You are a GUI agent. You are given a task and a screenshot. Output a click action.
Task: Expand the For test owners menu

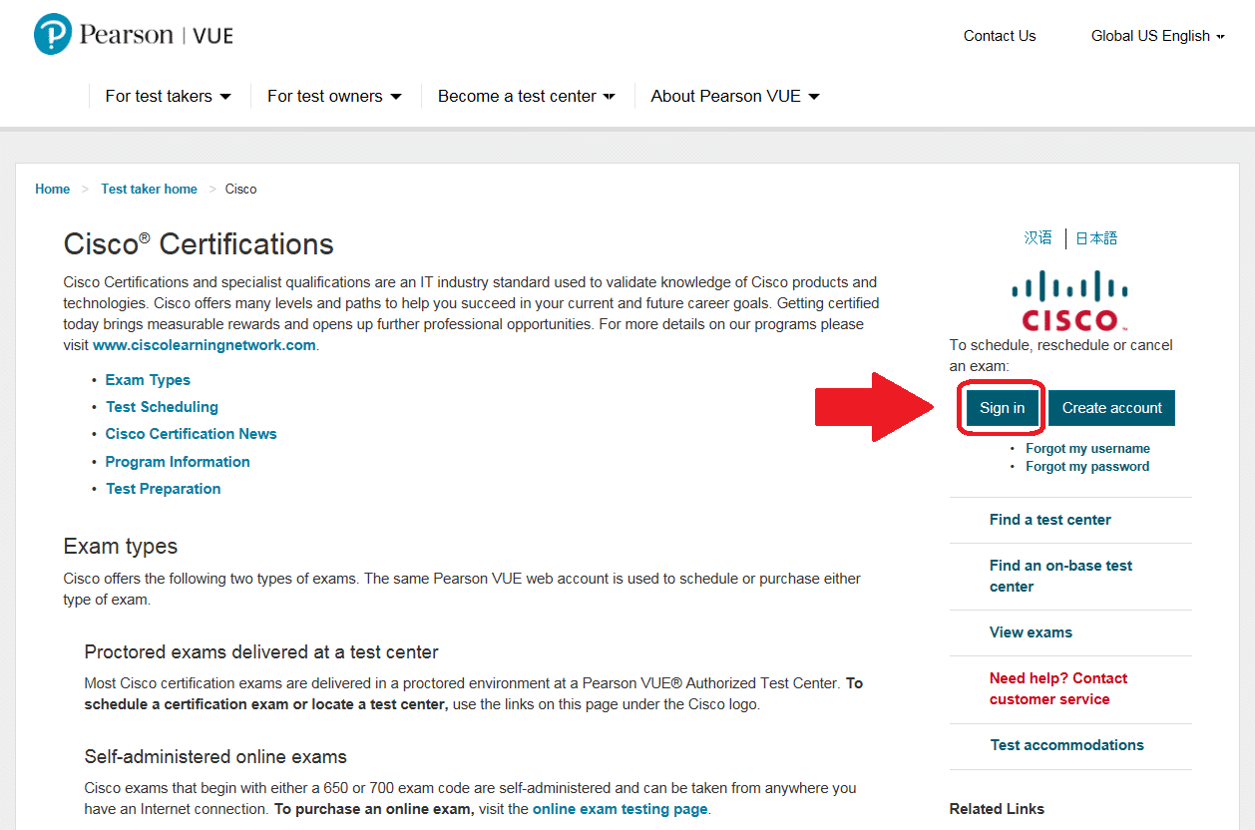point(334,96)
